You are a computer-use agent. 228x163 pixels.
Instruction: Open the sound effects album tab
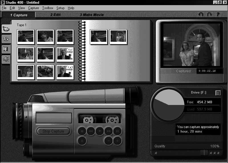[x=6, y=59]
